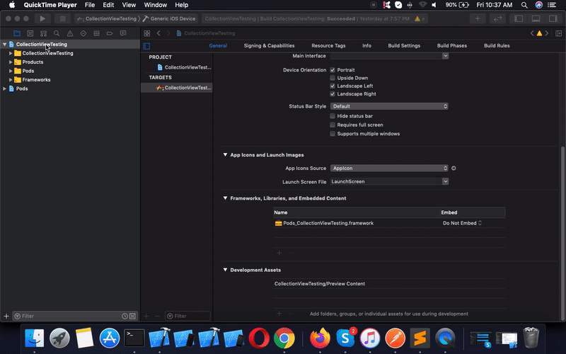Click the navigator Filter field
This screenshot has height=354, width=566.
(x=75, y=316)
